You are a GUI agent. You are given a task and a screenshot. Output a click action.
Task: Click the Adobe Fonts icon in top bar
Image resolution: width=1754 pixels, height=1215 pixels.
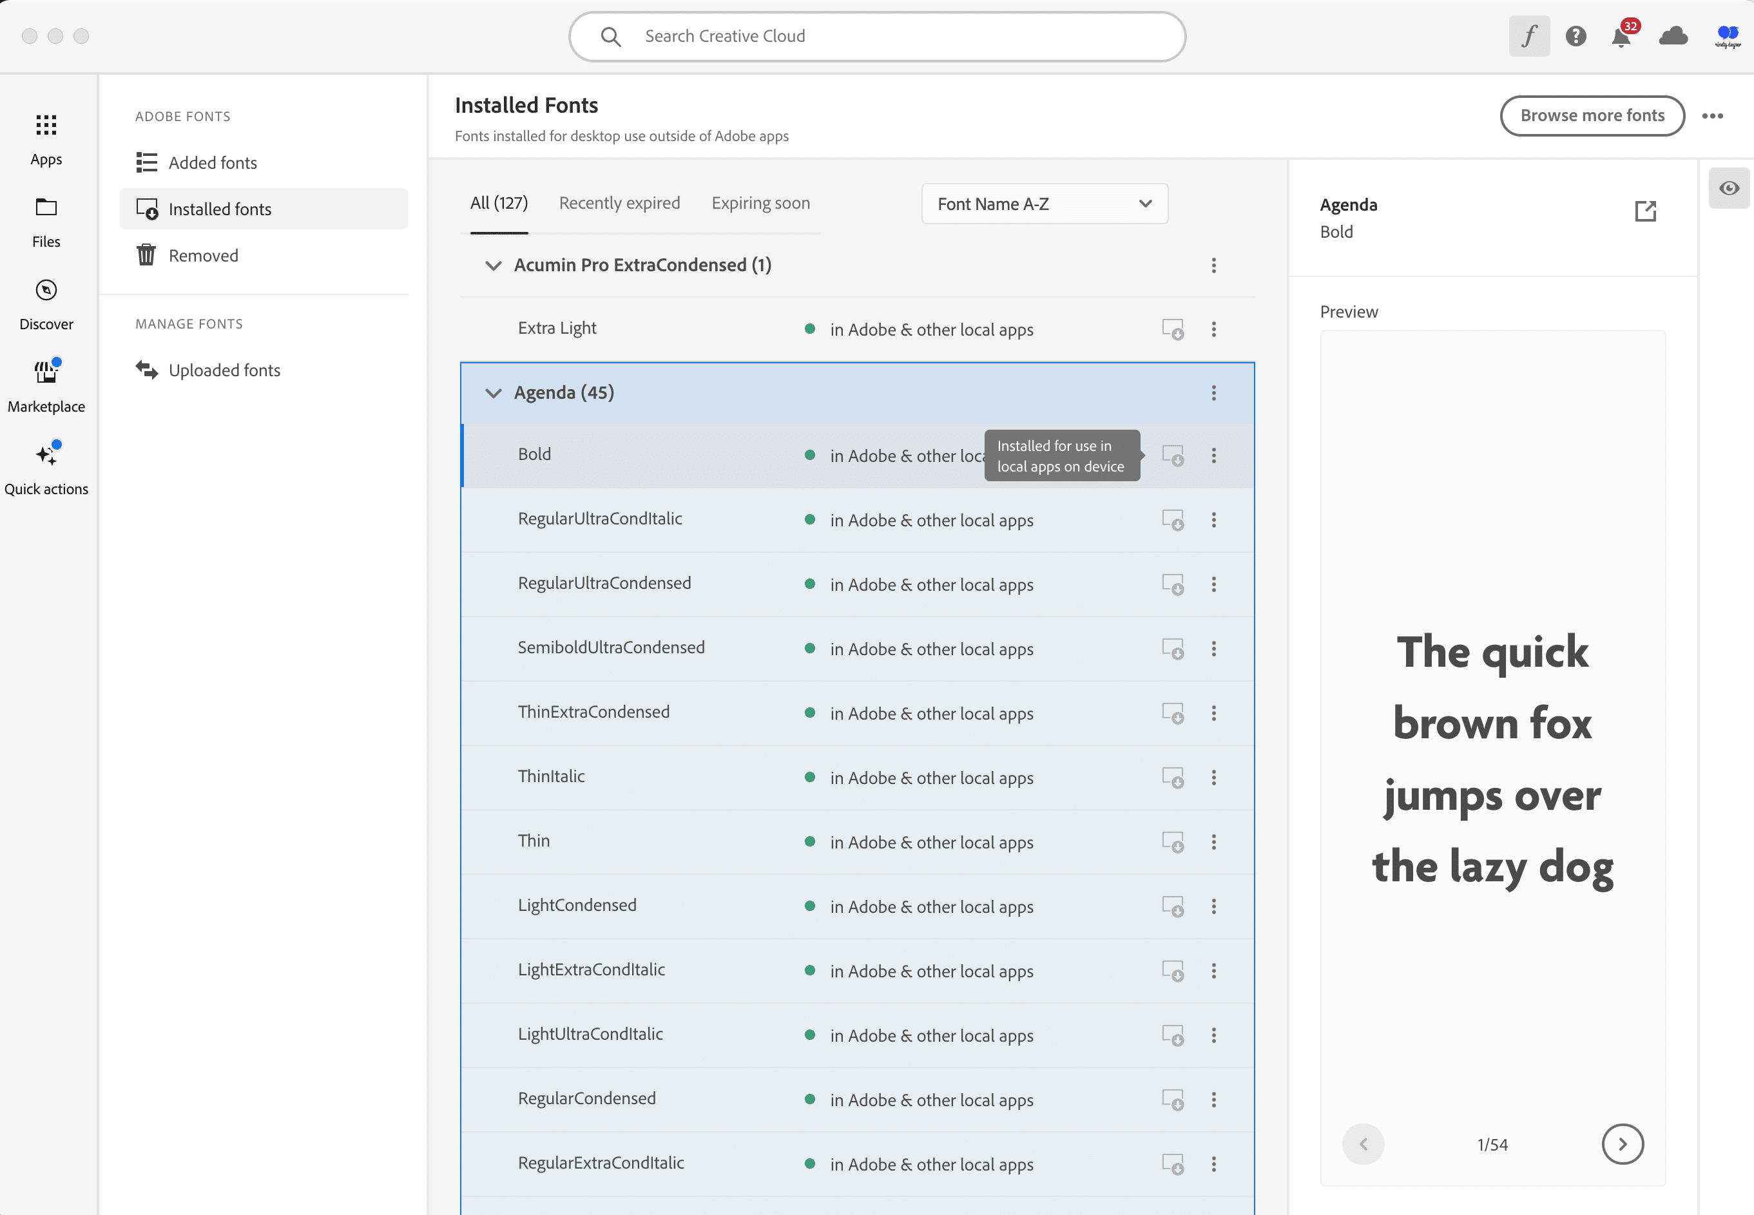1529,36
